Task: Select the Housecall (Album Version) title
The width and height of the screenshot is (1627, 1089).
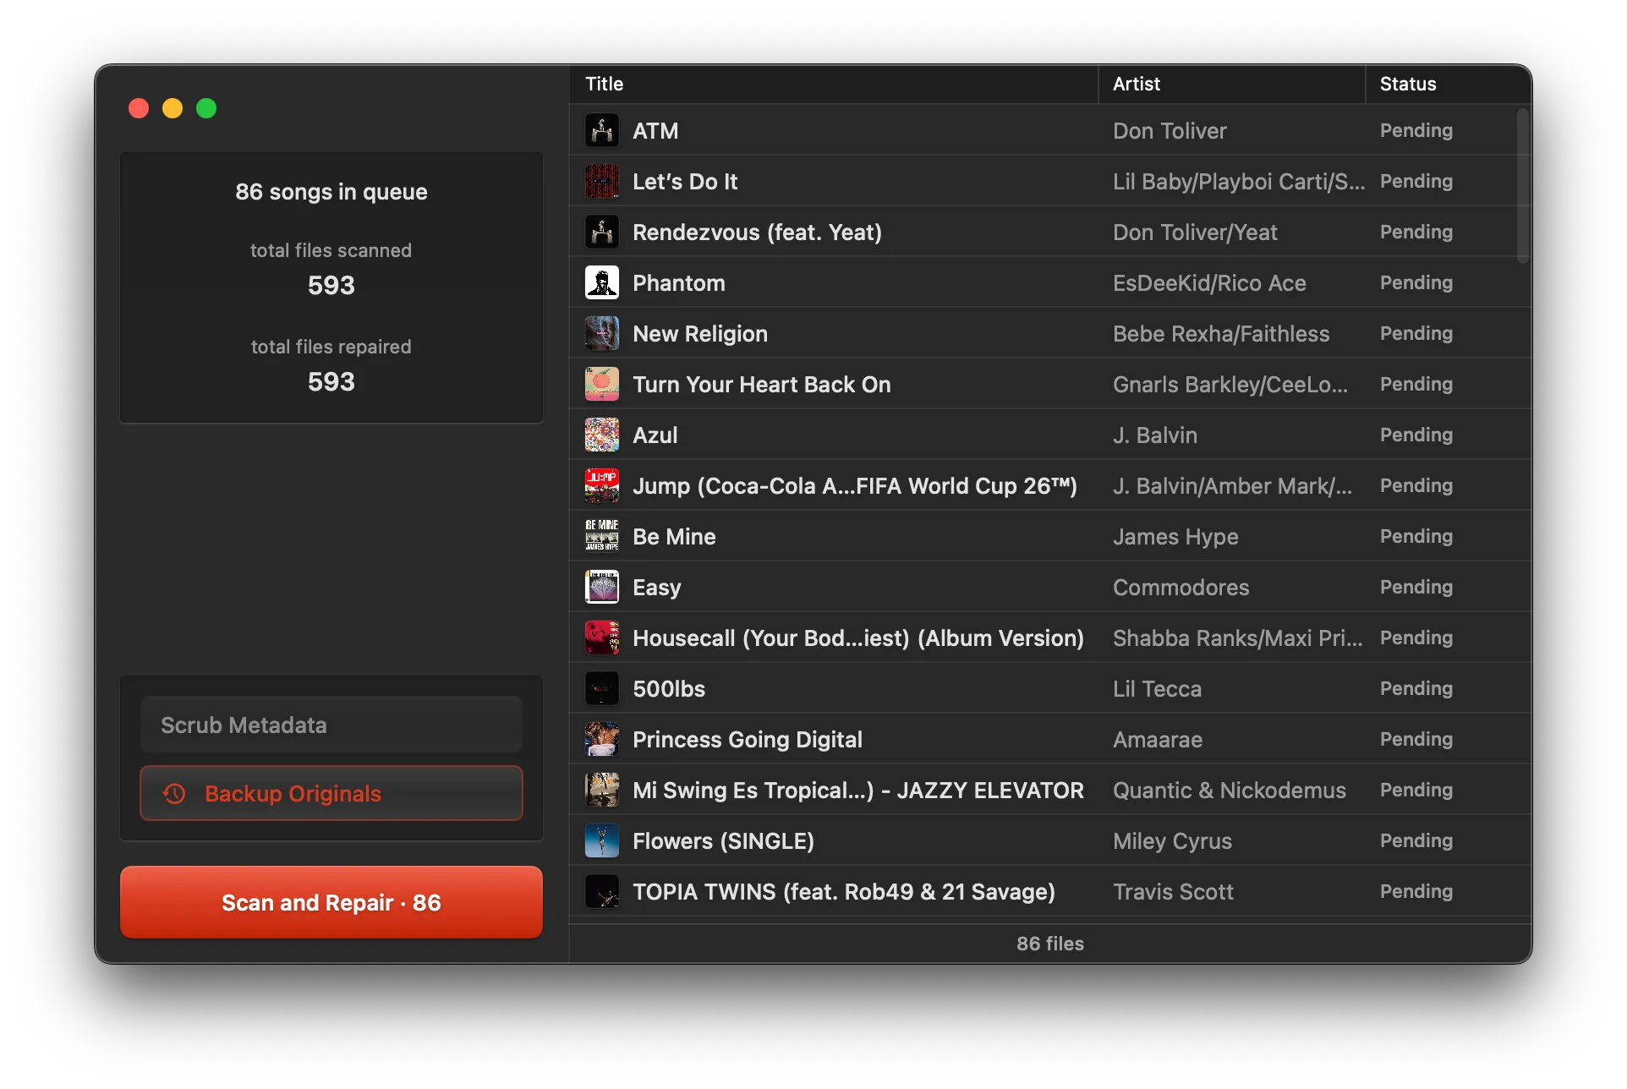Action: 858,638
